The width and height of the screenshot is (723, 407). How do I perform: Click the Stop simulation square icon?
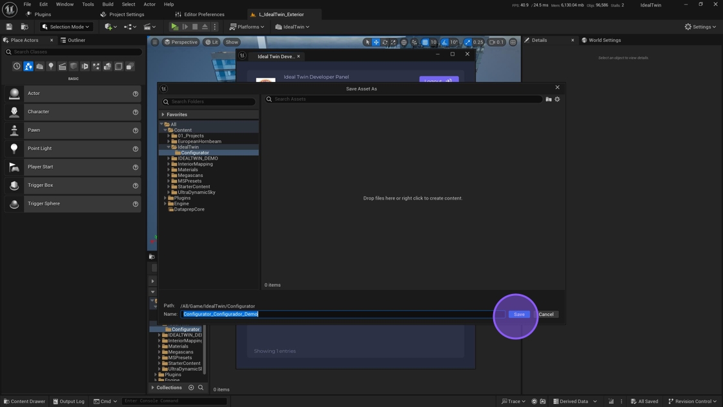coord(195,26)
